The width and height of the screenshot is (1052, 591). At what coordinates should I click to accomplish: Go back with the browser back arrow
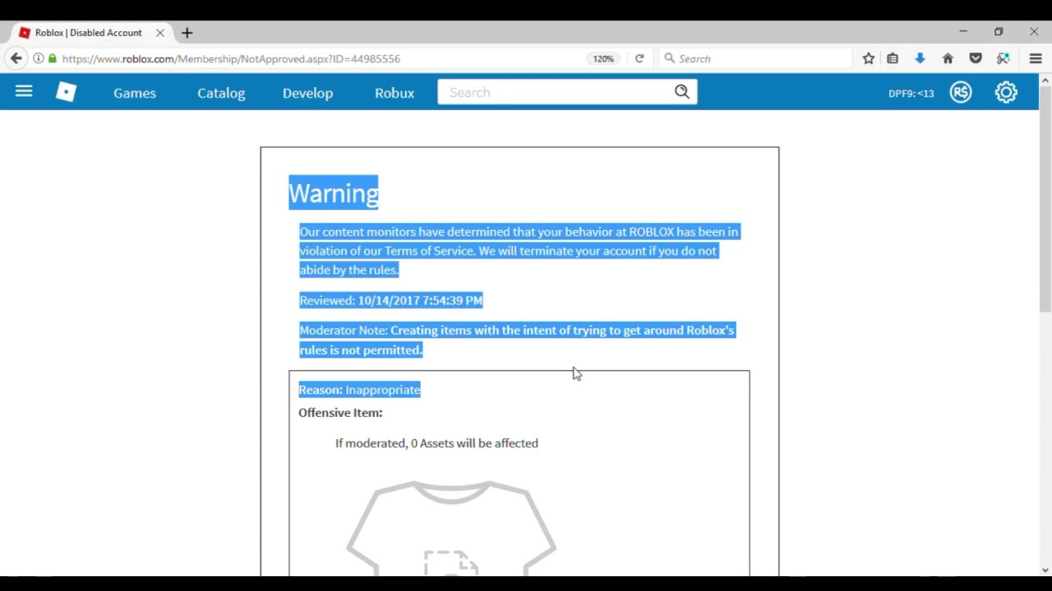(x=16, y=58)
